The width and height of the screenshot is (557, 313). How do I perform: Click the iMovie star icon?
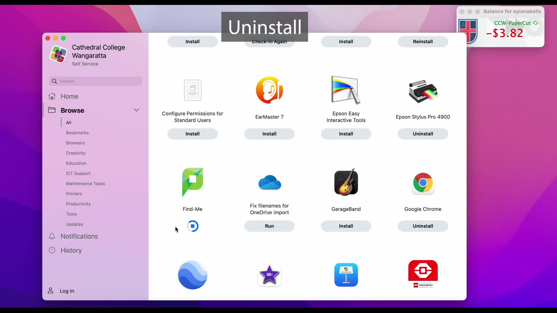(x=269, y=275)
